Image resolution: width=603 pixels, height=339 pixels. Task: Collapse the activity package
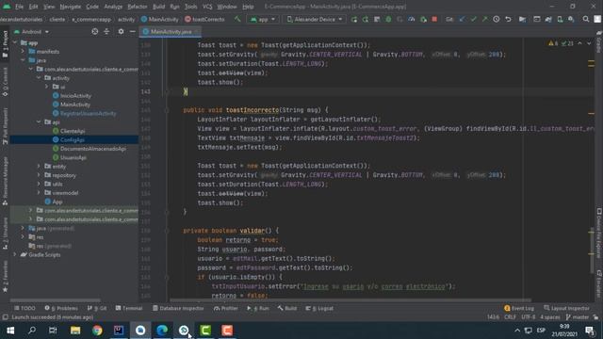coord(39,77)
